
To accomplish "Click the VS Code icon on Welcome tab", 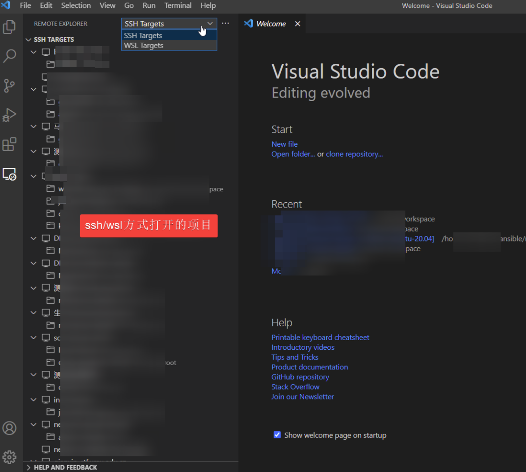I will coord(249,24).
